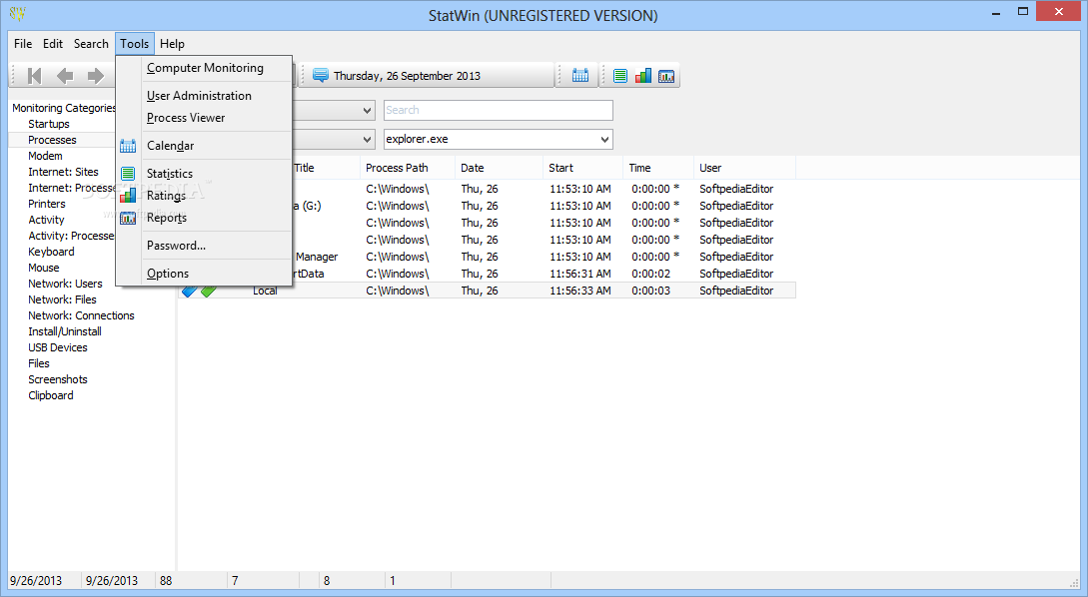Choose Computer Monitoring from the Tools menu
Screen dimensions: 1088x597
[205, 68]
